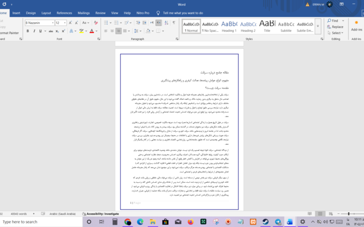Toggle superscript formatting
The image size is (364, 227).
[63, 31]
